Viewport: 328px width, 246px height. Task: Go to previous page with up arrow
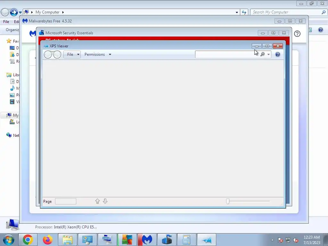tap(97, 201)
